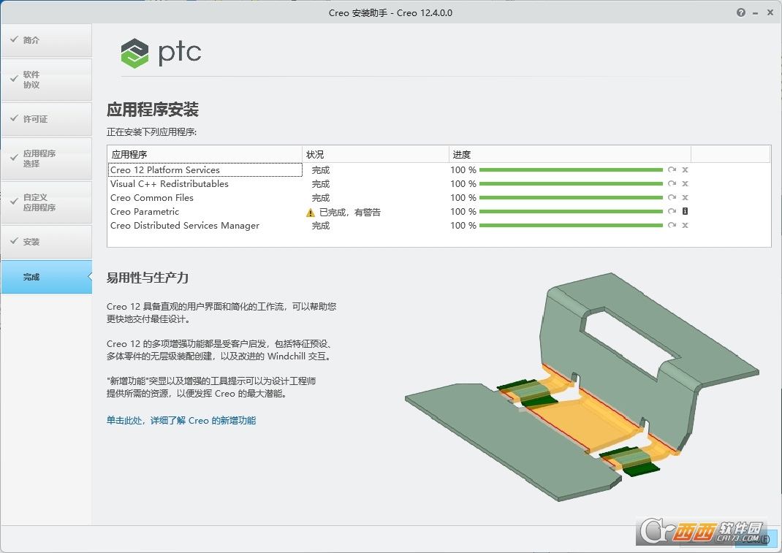This screenshot has width=782, height=553.
Task: Minimize the Creo 安装助手 window
Action: 756,13
